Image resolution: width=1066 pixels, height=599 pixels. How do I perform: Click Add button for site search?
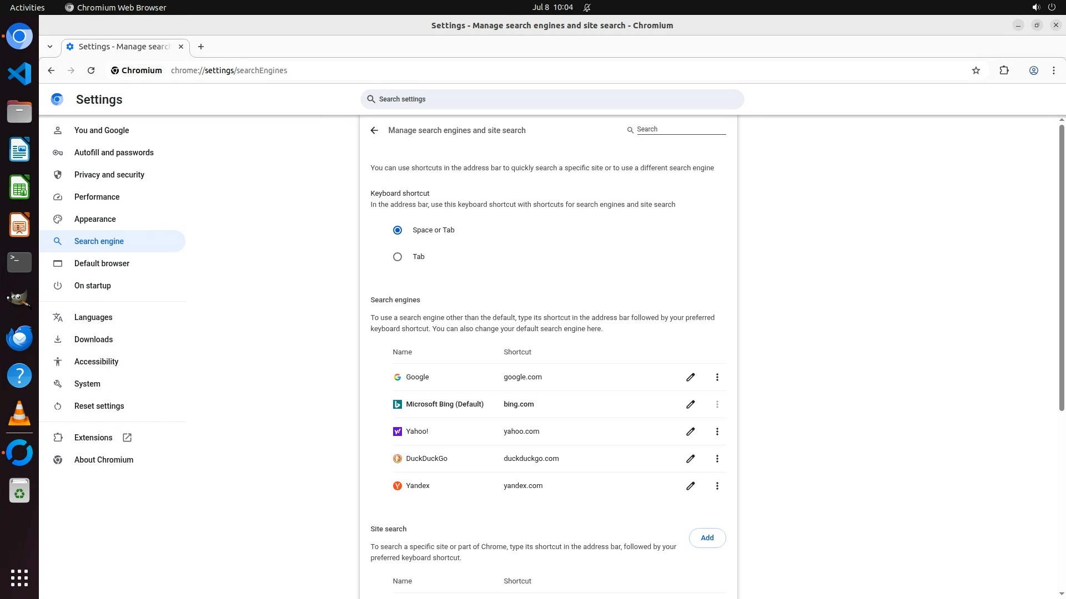pos(707,538)
